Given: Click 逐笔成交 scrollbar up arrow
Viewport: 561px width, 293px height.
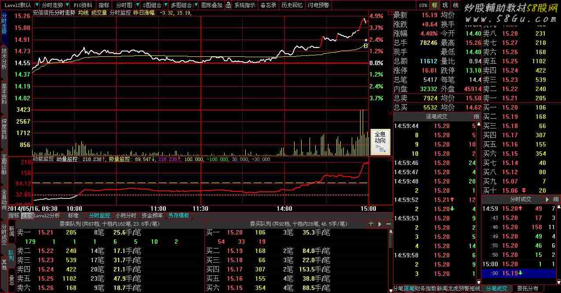Looking at the screenshot, I should (479, 123).
